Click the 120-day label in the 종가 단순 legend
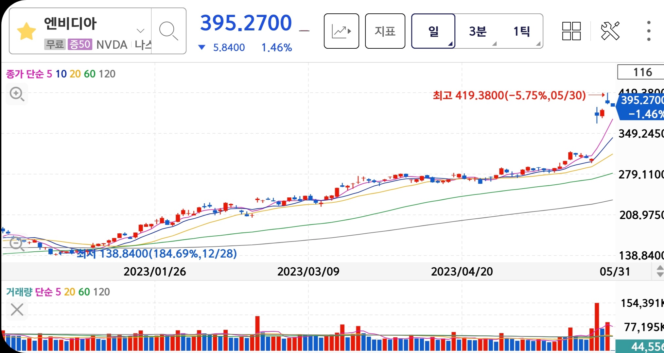 pyautogui.click(x=107, y=74)
